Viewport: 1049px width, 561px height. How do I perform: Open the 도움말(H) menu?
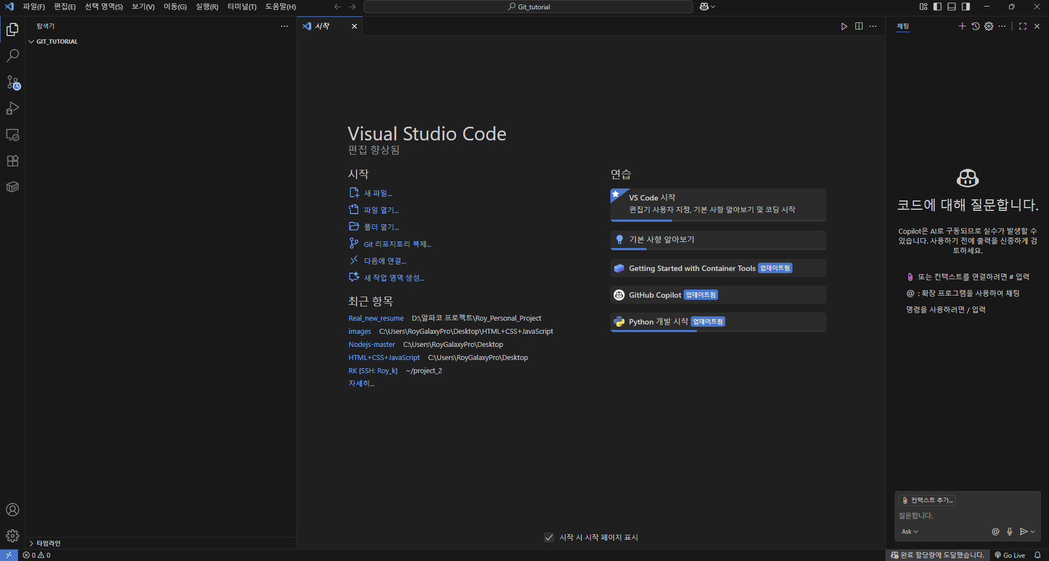(281, 7)
